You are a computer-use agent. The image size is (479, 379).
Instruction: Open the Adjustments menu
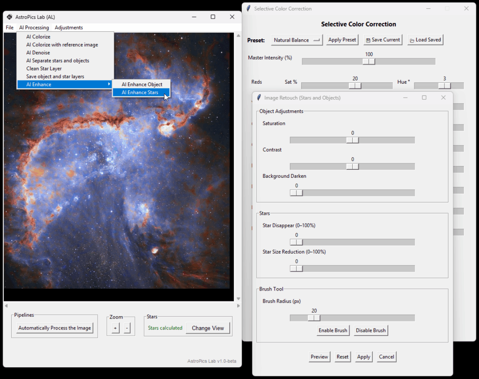coord(68,27)
